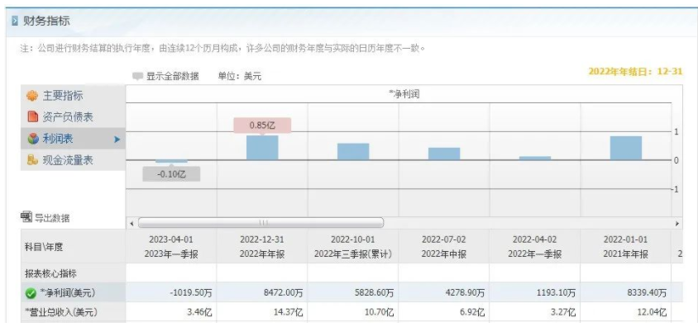This screenshot has width=698, height=327.
Task: Click the 2022年三季报(累计) column header
Action: (x=353, y=247)
